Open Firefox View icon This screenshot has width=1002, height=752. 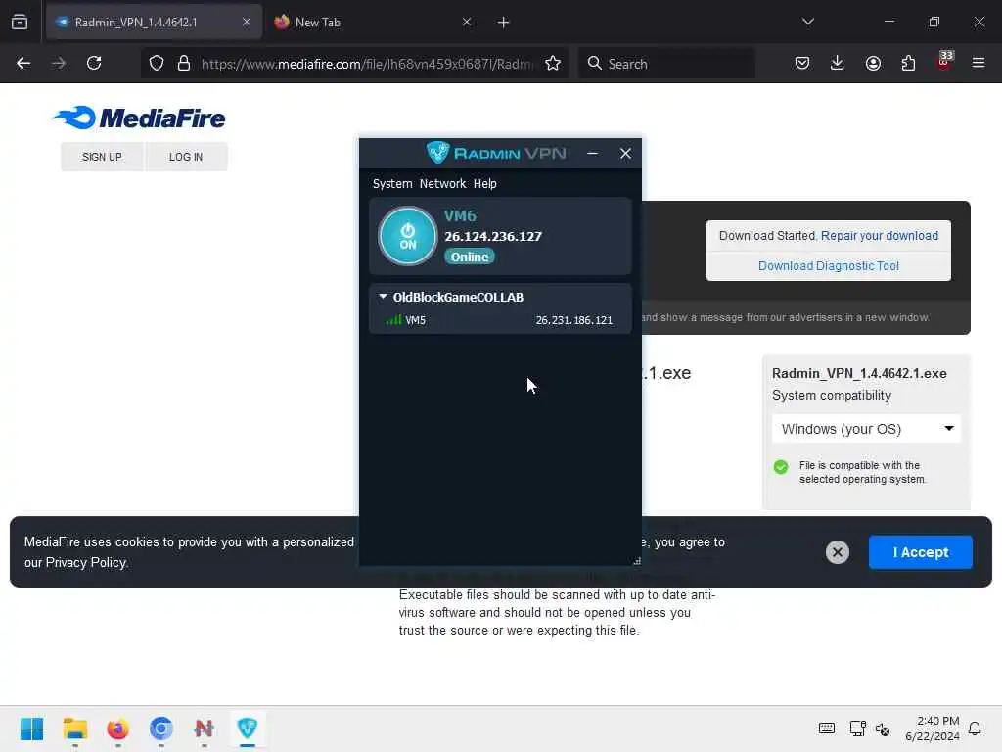20,23
